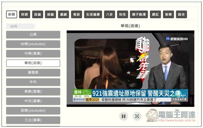The image size is (203, 128).
Task: Click the live video player area
Action: coord(130,69)
